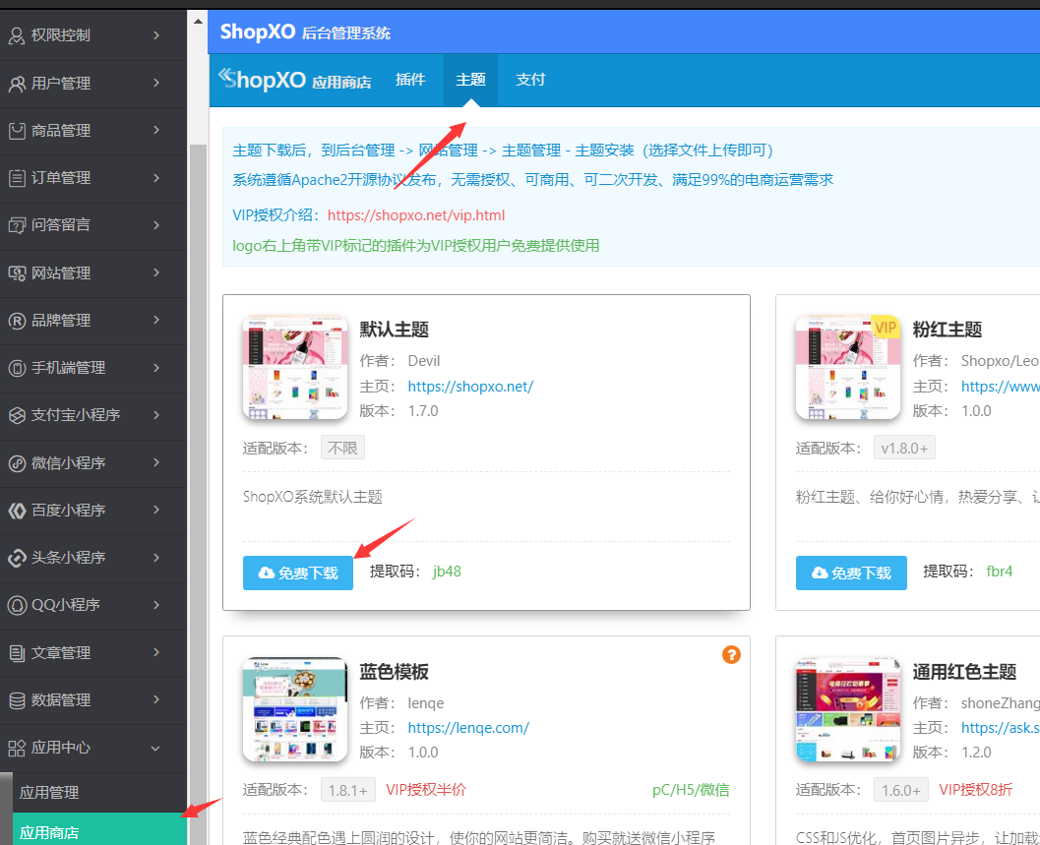The height and width of the screenshot is (845, 1040).
Task: Select the 主题 tab
Action: click(470, 80)
